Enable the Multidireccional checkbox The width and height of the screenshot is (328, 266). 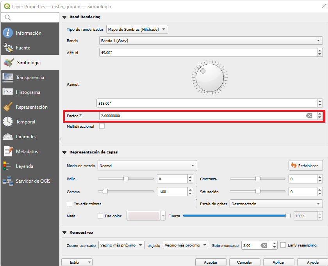(x=102, y=126)
